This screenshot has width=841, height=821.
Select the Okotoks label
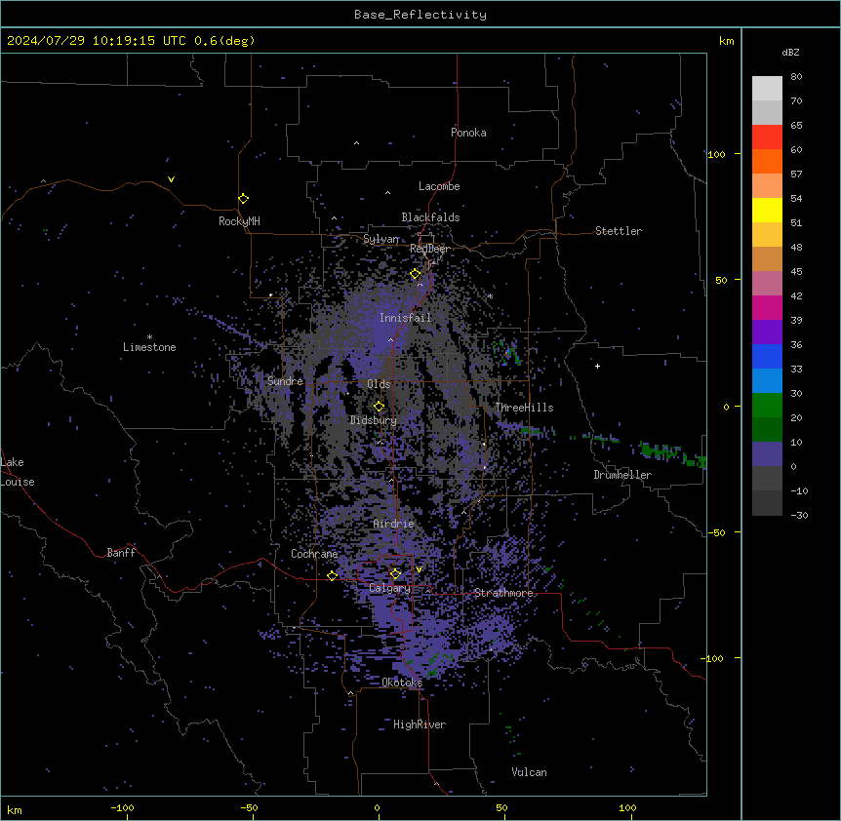pos(402,683)
